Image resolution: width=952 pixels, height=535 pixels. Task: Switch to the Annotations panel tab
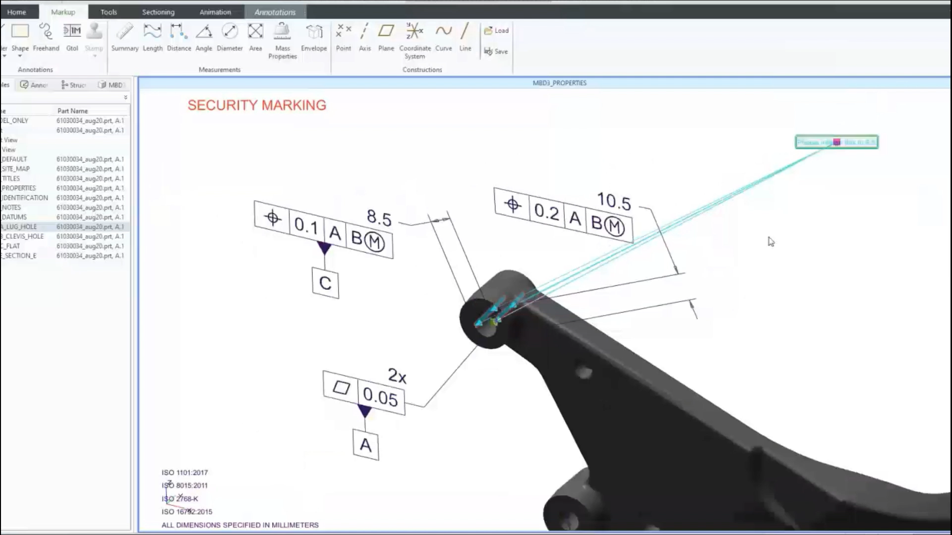point(34,85)
